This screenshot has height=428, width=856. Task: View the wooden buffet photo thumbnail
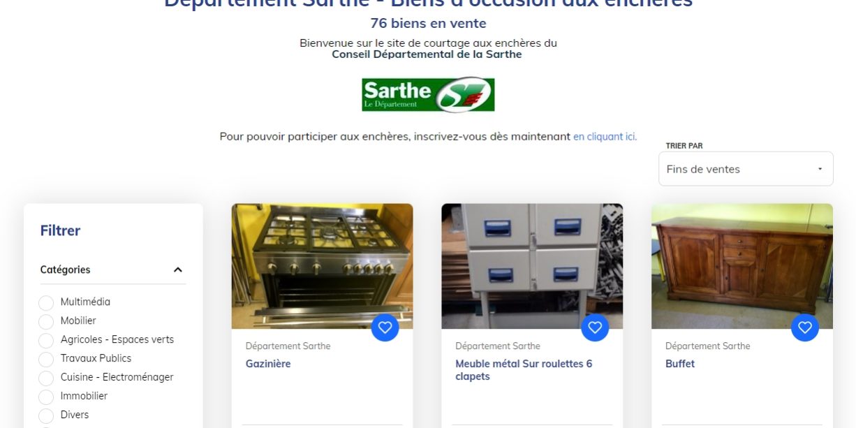coord(742,266)
